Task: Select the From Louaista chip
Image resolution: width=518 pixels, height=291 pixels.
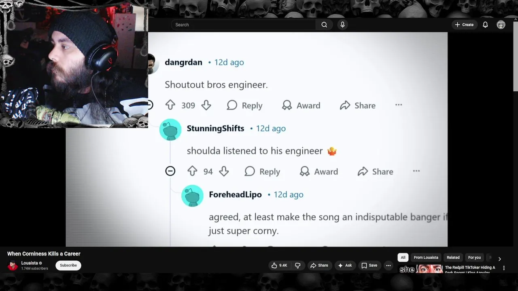Action: [426, 257]
